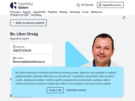Click the Hypotéky Golem logo
This screenshot has height=101, width=135.
21,6
